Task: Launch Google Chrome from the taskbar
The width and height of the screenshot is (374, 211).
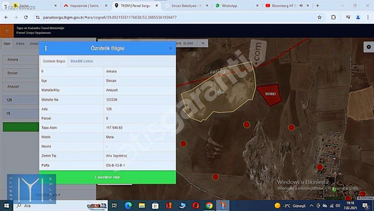Action: coord(209,205)
